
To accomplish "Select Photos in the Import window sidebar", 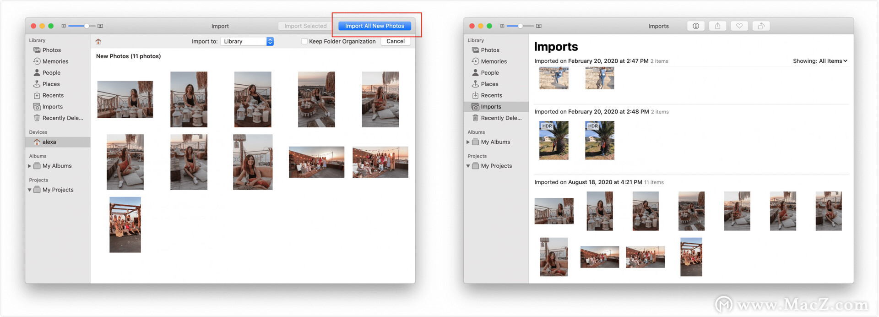I will click(x=58, y=50).
